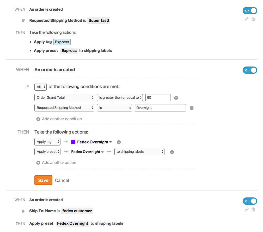Add another condition to the rule

click(59, 119)
